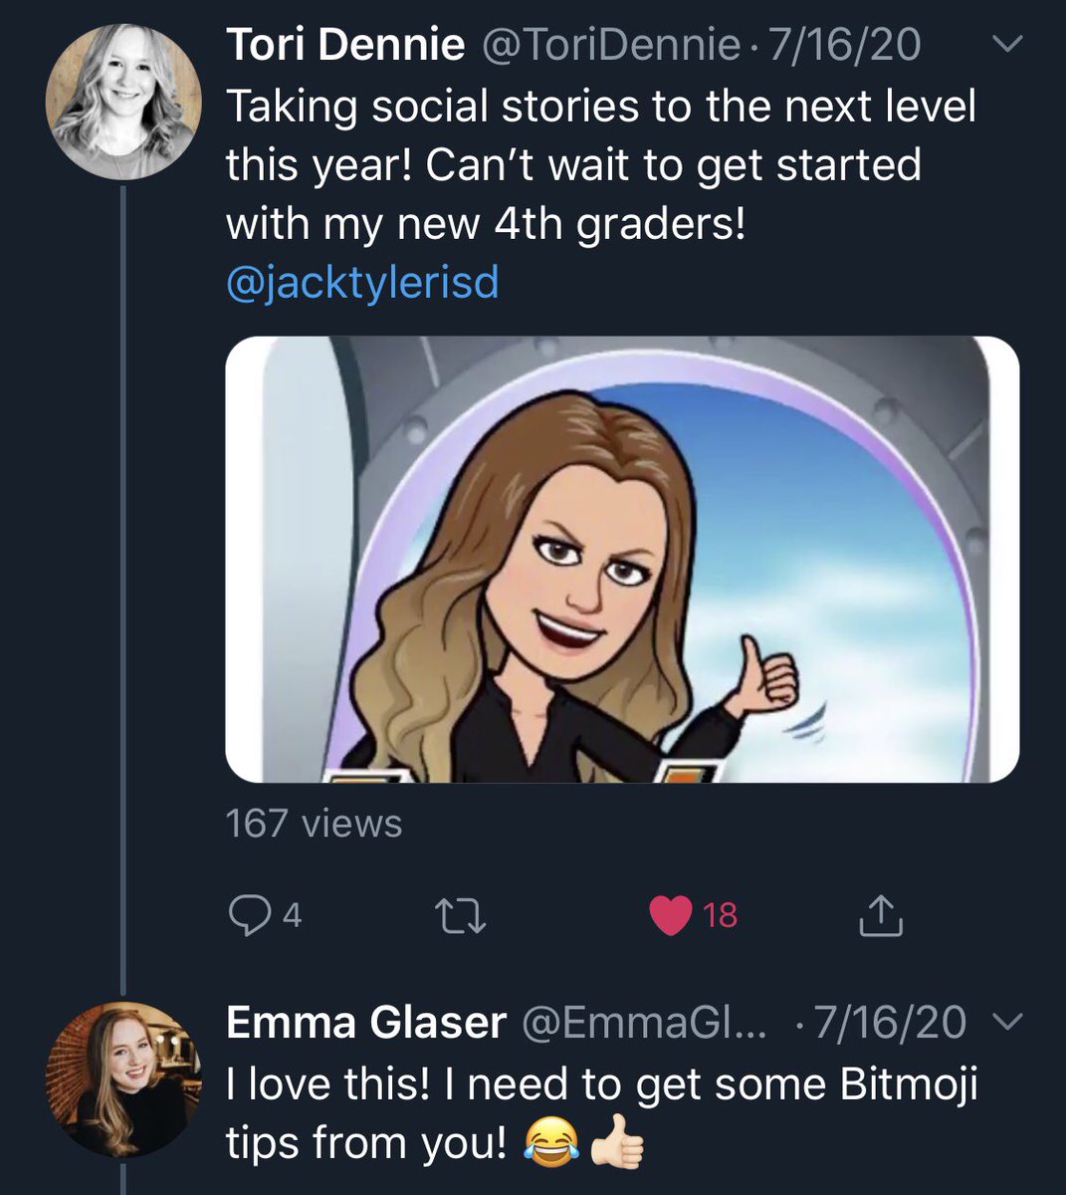1066x1195 pixels.
Task: Click the @ToriDennie handle
Action: [610, 45]
